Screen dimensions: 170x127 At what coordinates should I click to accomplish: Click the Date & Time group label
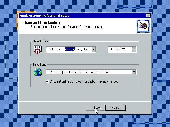(x=40, y=41)
